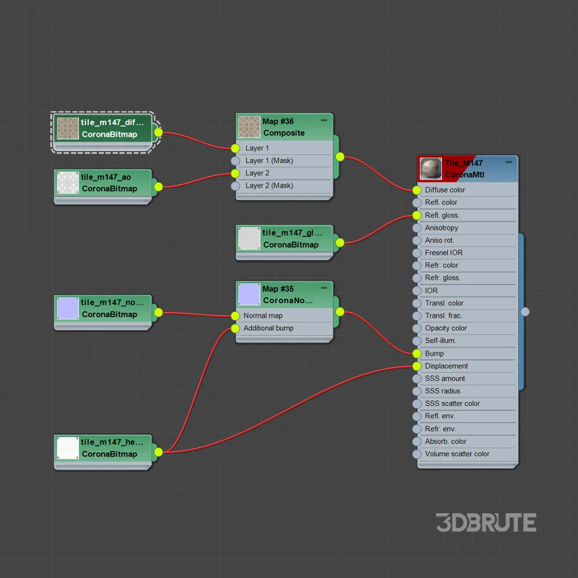Image resolution: width=578 pixels, height=578 pixels.
Task: Click the tile_m147_no normal bitmap thumbnail
Action: point(68,308)
